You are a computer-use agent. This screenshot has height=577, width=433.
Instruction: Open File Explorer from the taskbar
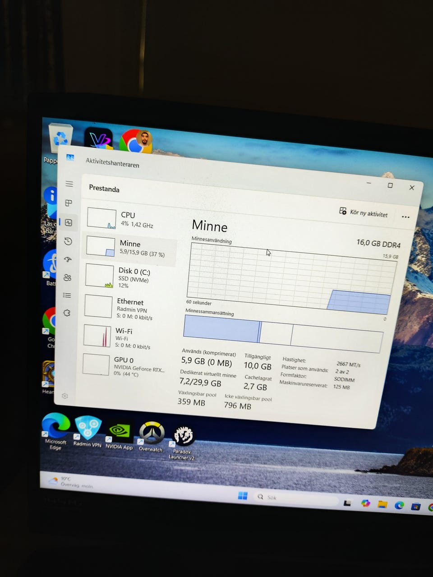pos(382,504)
